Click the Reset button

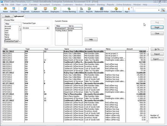(157, 27)
